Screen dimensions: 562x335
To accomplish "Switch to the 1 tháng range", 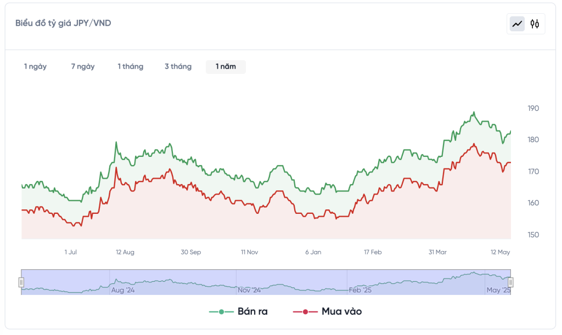I will (x=130, y=66).
